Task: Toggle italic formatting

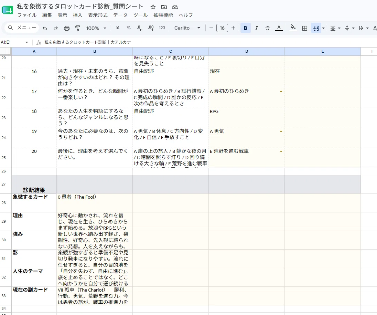Action: click(257, 28)
